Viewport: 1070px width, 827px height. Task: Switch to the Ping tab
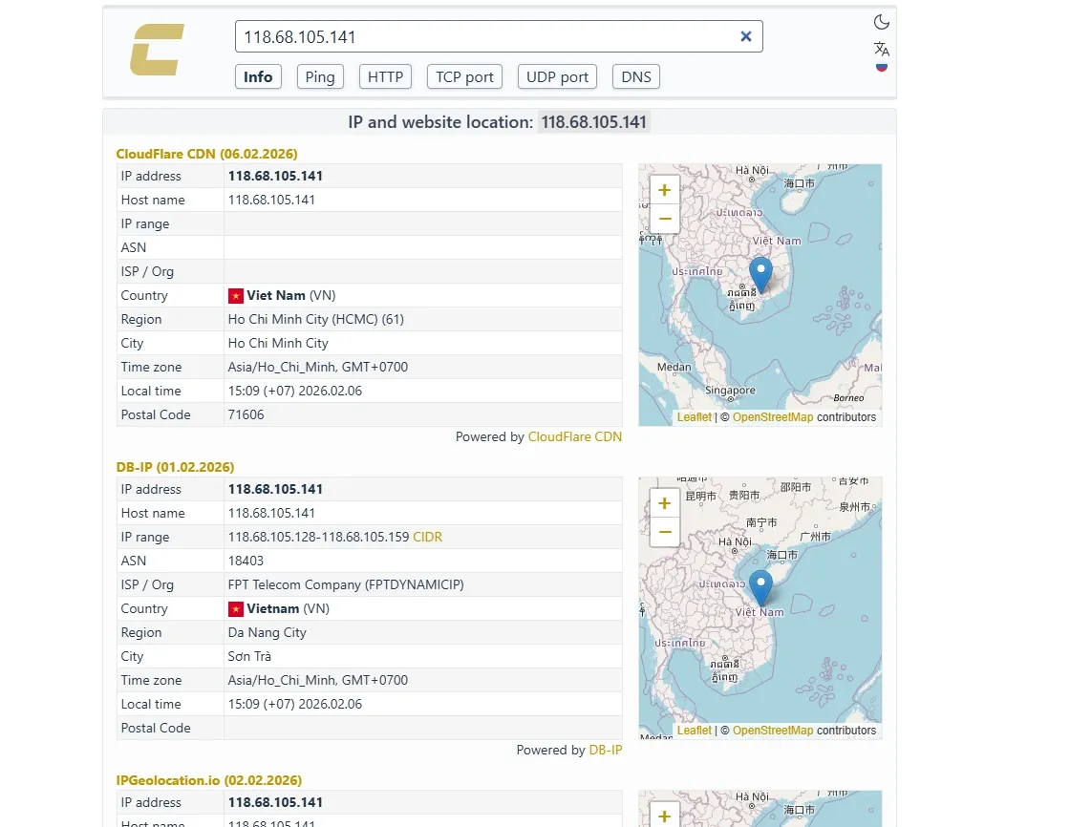(x=320, y=77)
